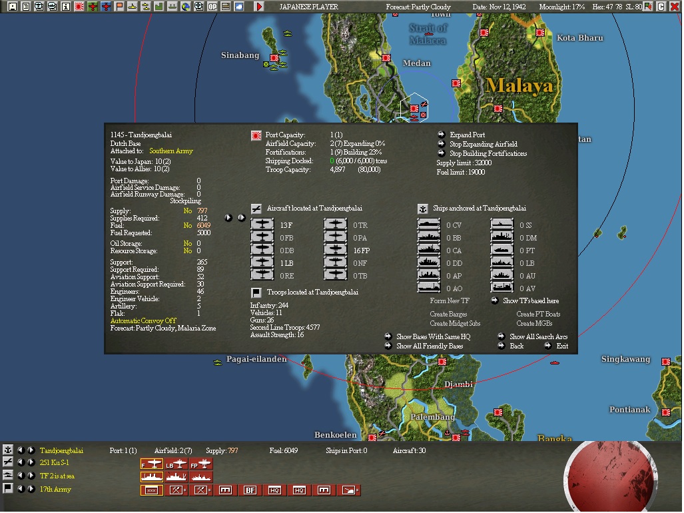Click next arrow beside 17th Army
Screen dimensions: 684x513
coord(31,488)
